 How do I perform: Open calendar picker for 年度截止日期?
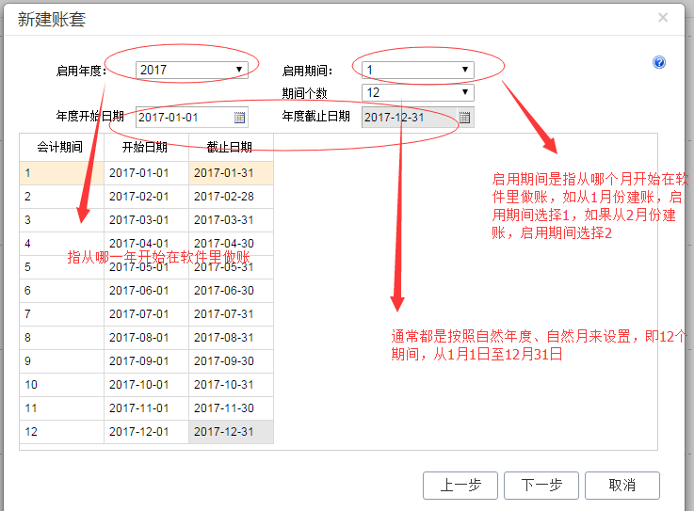464,118
